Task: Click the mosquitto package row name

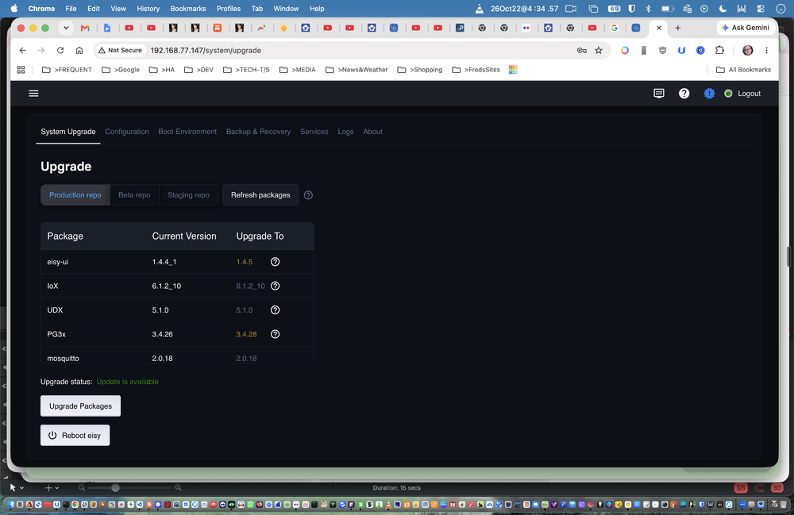Action: point(63,358)
